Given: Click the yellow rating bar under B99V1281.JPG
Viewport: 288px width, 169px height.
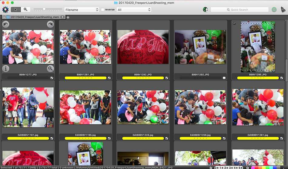Looking at the screenshot, I should (85, 78).
